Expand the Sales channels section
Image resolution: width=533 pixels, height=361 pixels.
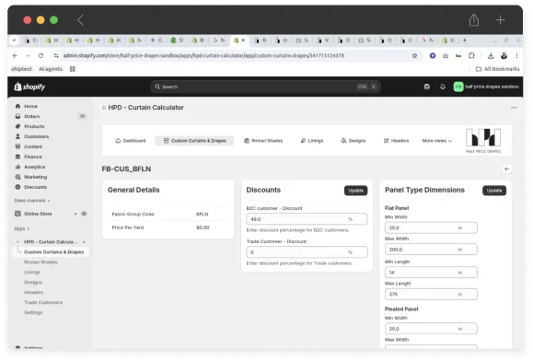click(32, 201)
